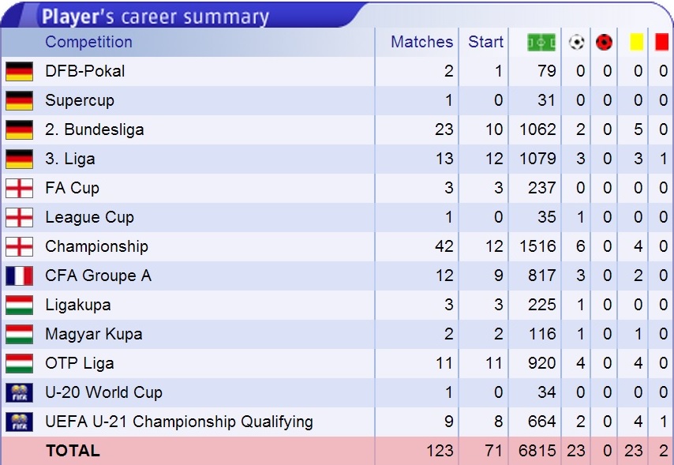Screen dimensions: 674x465
Task: Click the minutes played pitch icon
Action: pyautogui.click(x=541, y=42)
